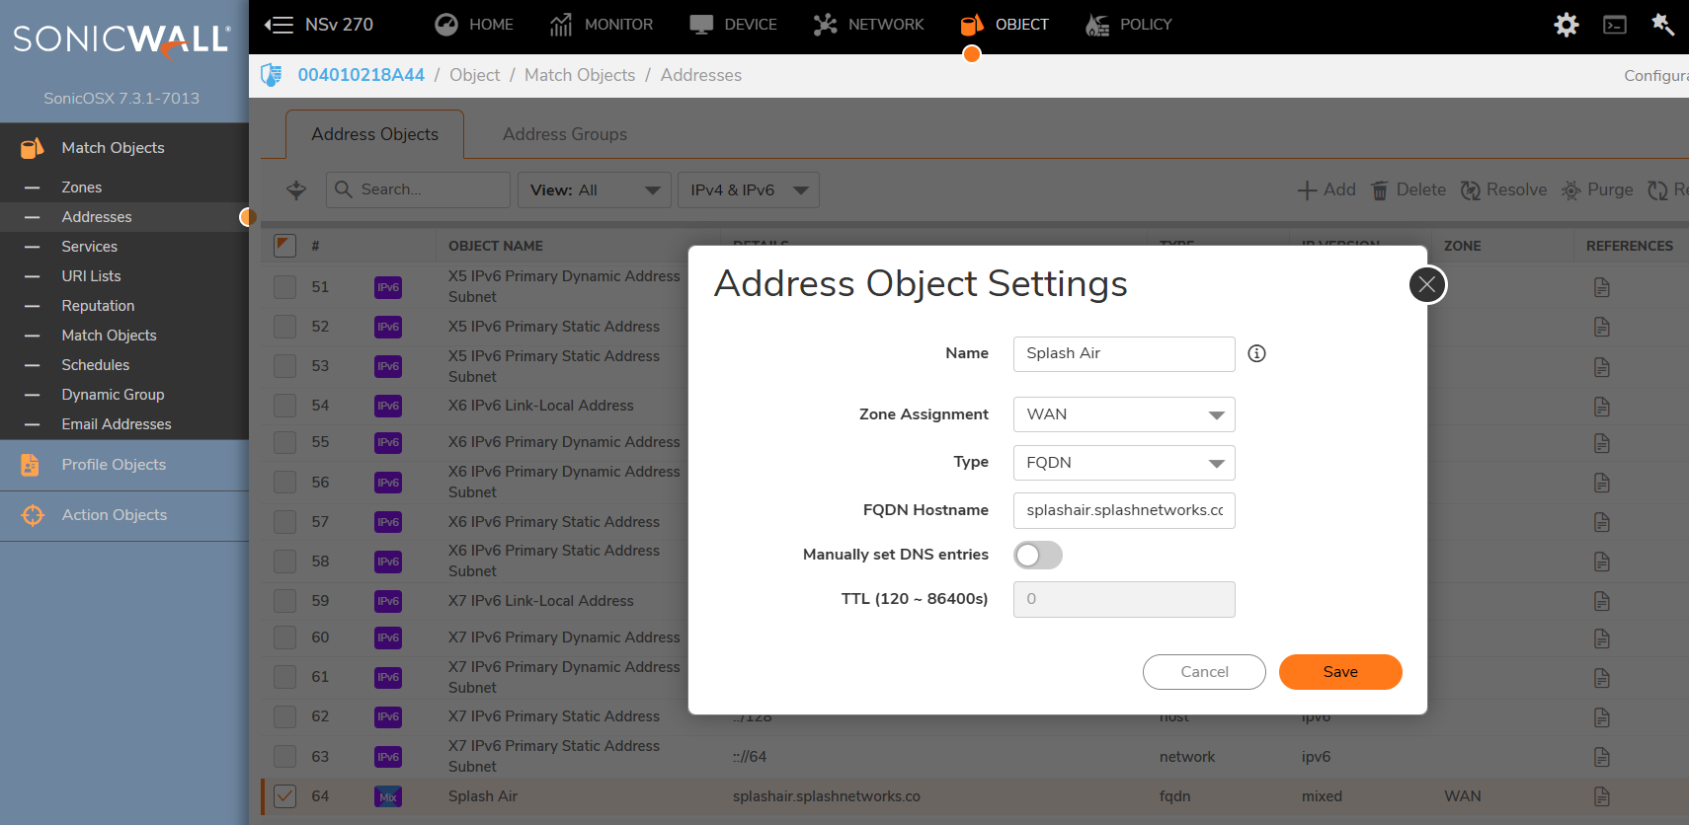Click Add with plus icon

[x=1327, y=189]
